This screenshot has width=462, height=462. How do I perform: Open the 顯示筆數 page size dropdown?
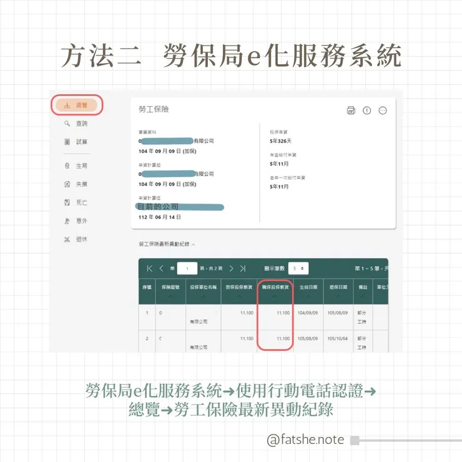(298, 268)
